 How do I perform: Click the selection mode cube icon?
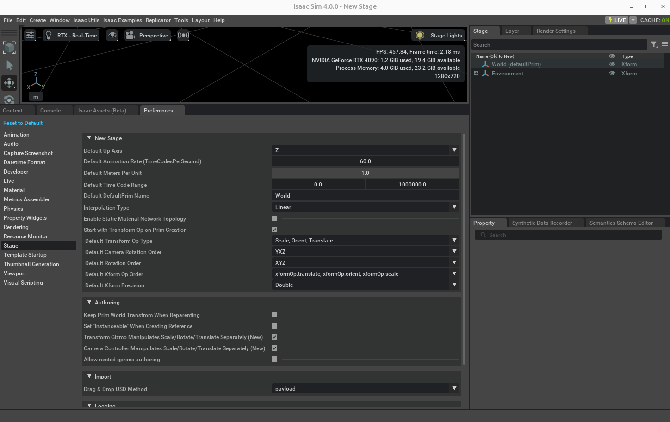pos(9,48)
